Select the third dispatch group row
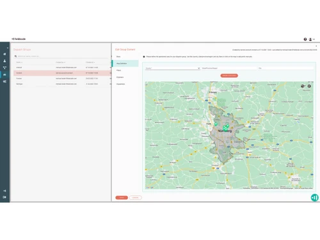The width and height of the screenshot is (320, 240). (62, 79)
